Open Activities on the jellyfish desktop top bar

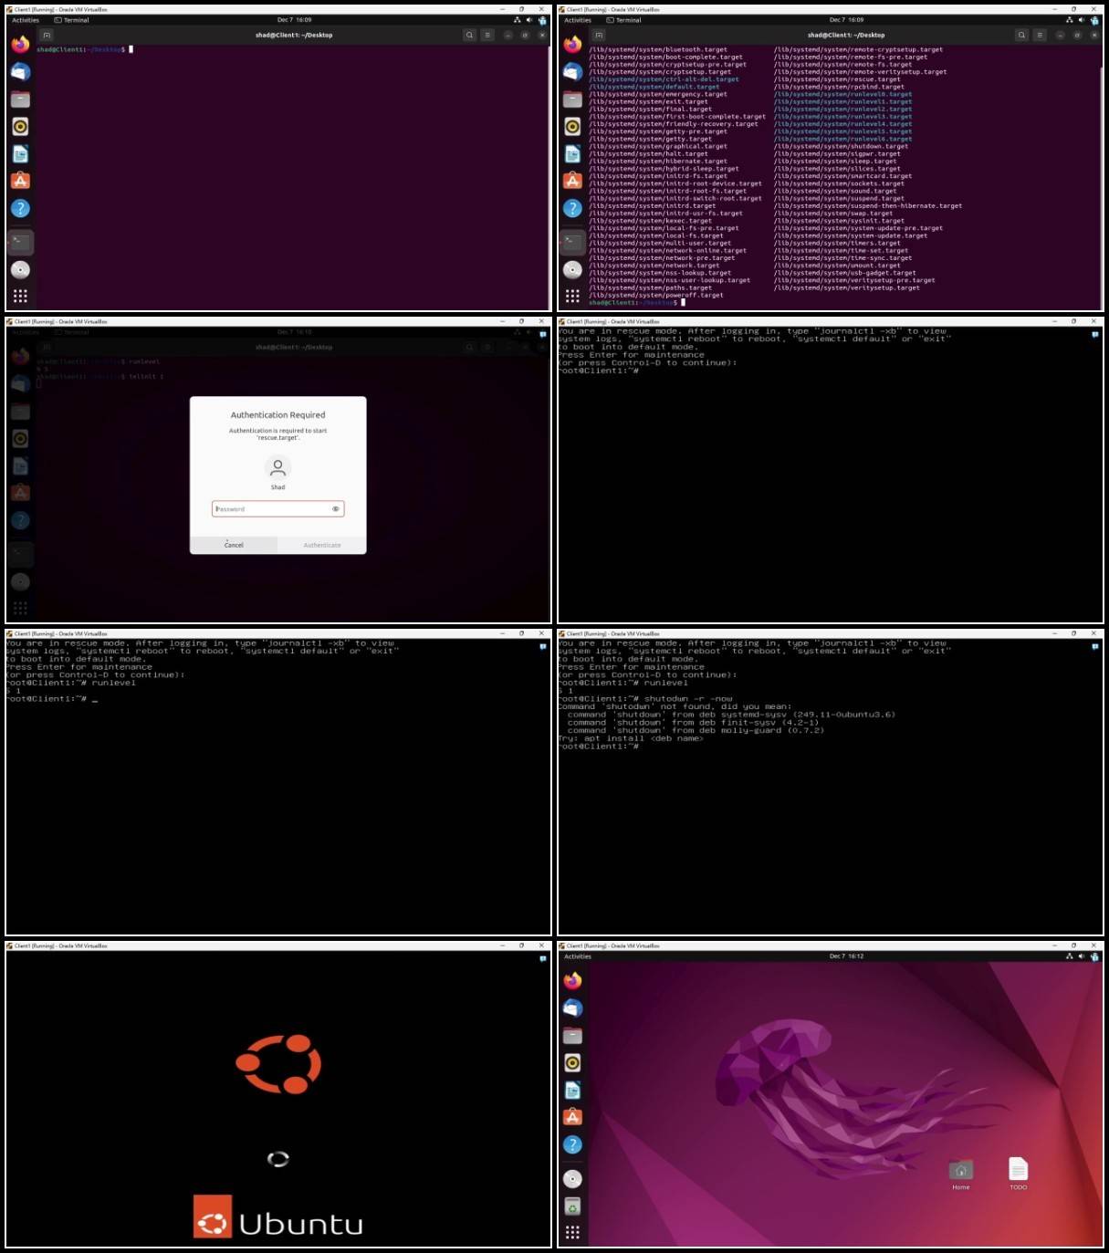tap(578, 956)
